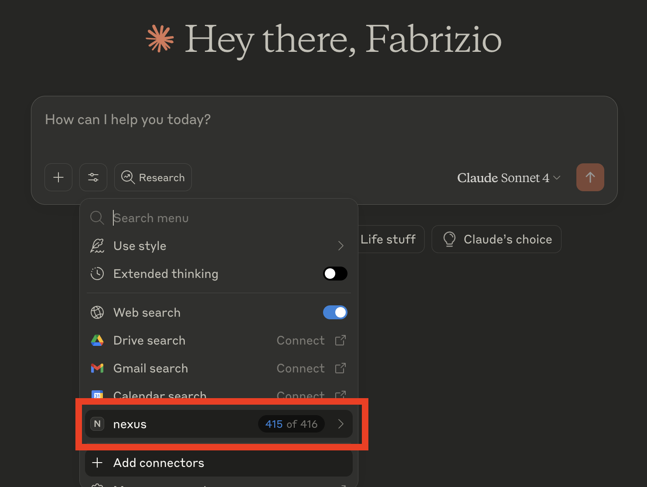Select the Life stuff suggestion
The image size is (647, 487).
tap(388, 239)
